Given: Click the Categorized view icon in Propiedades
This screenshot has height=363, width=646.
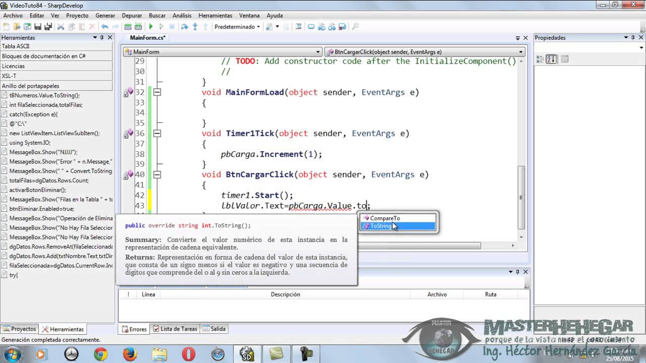Looking at the screenshot, I should [540, 59].
